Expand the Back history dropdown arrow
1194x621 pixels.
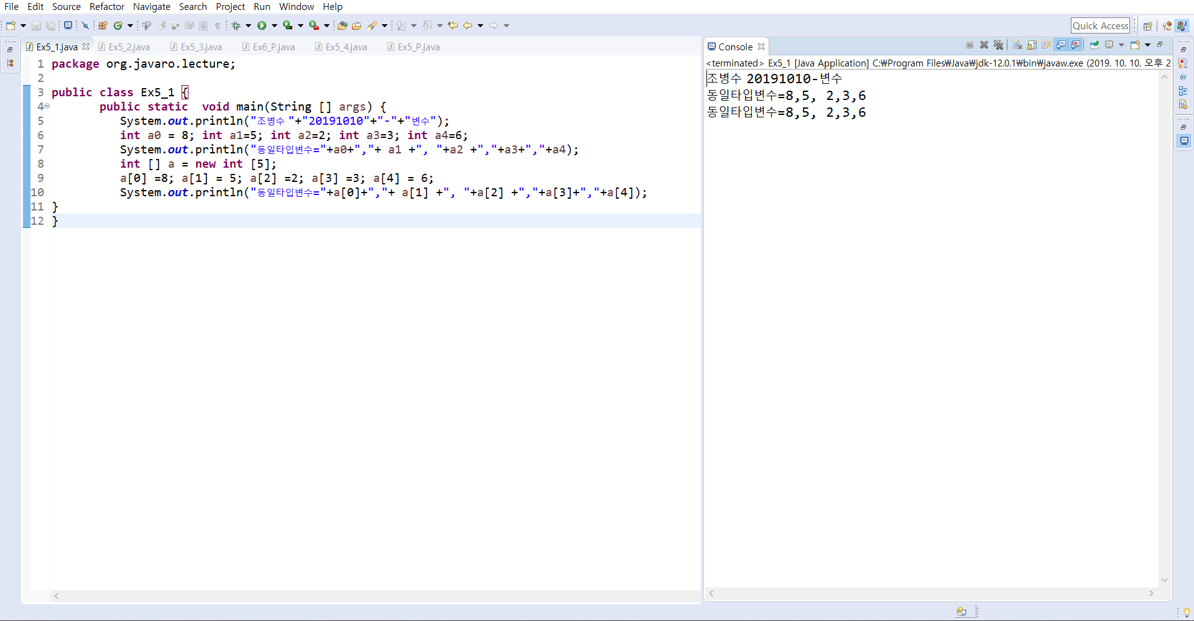(x=480, y=25)
